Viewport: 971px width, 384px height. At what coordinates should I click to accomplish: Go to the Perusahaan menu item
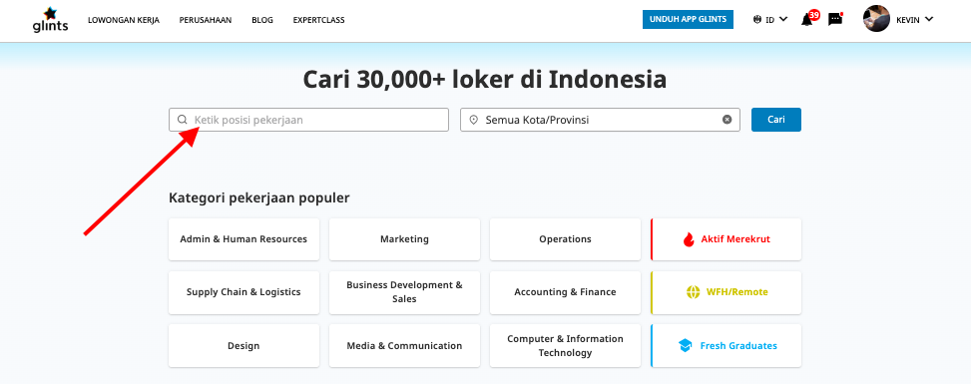206,20
